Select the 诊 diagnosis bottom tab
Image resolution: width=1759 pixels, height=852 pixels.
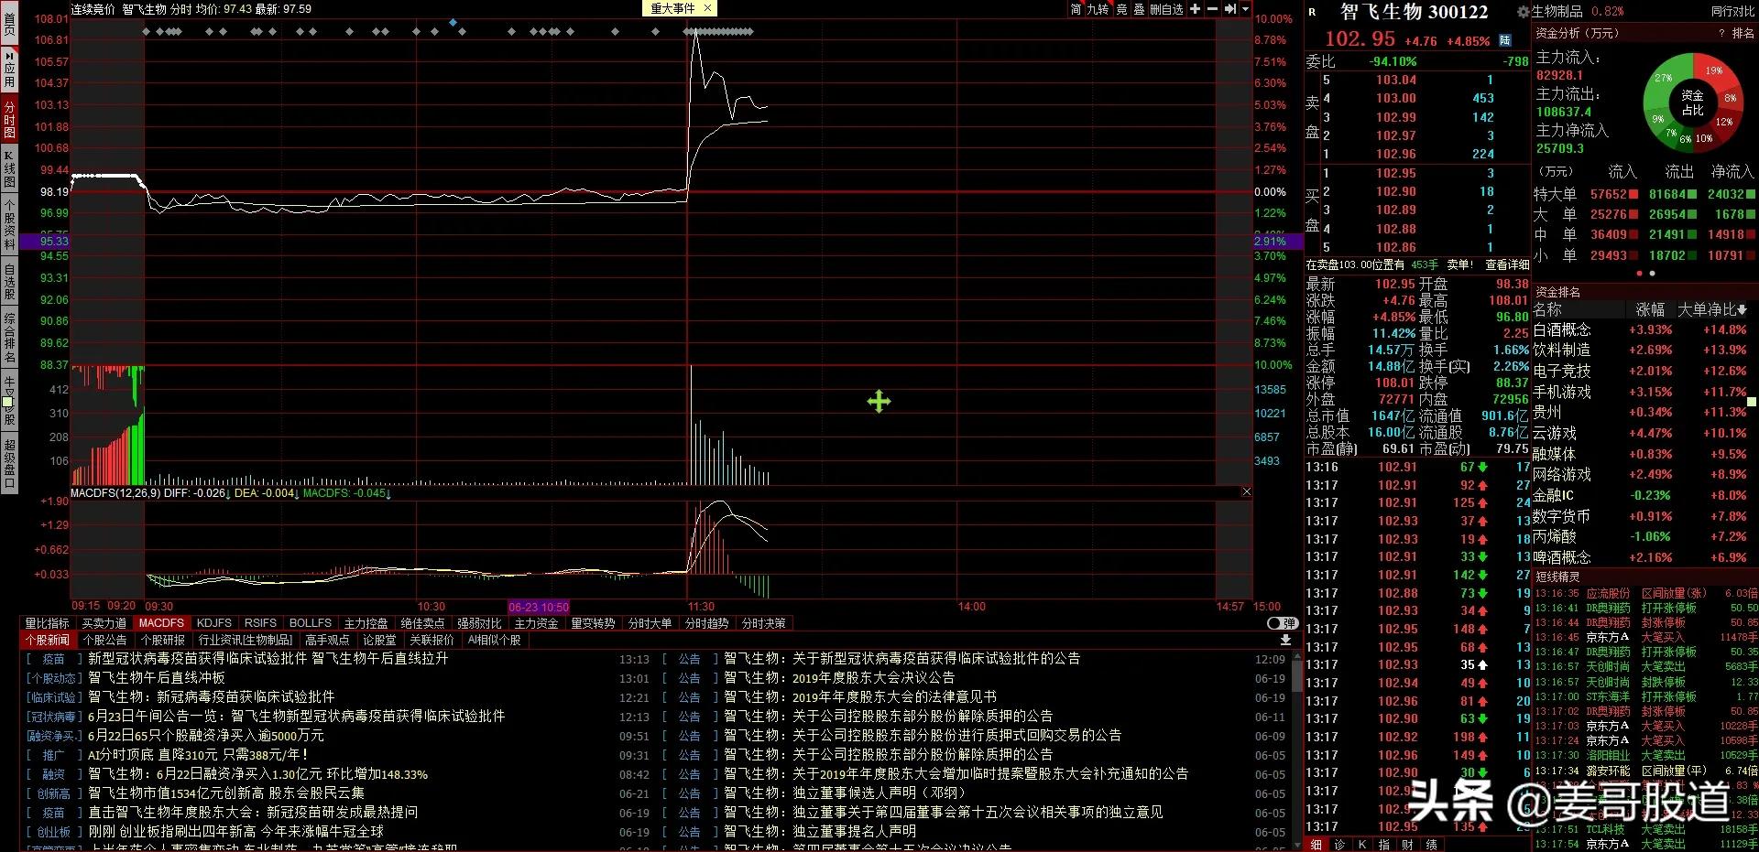tap(1339, 845)
